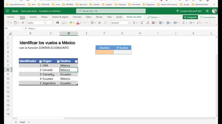The height and width of the screenshot is (124, 222).
Task: Open the Archivo menu
Action: point(11,17)
